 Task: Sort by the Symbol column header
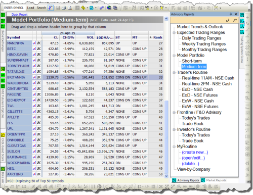[x=19, y=37]
